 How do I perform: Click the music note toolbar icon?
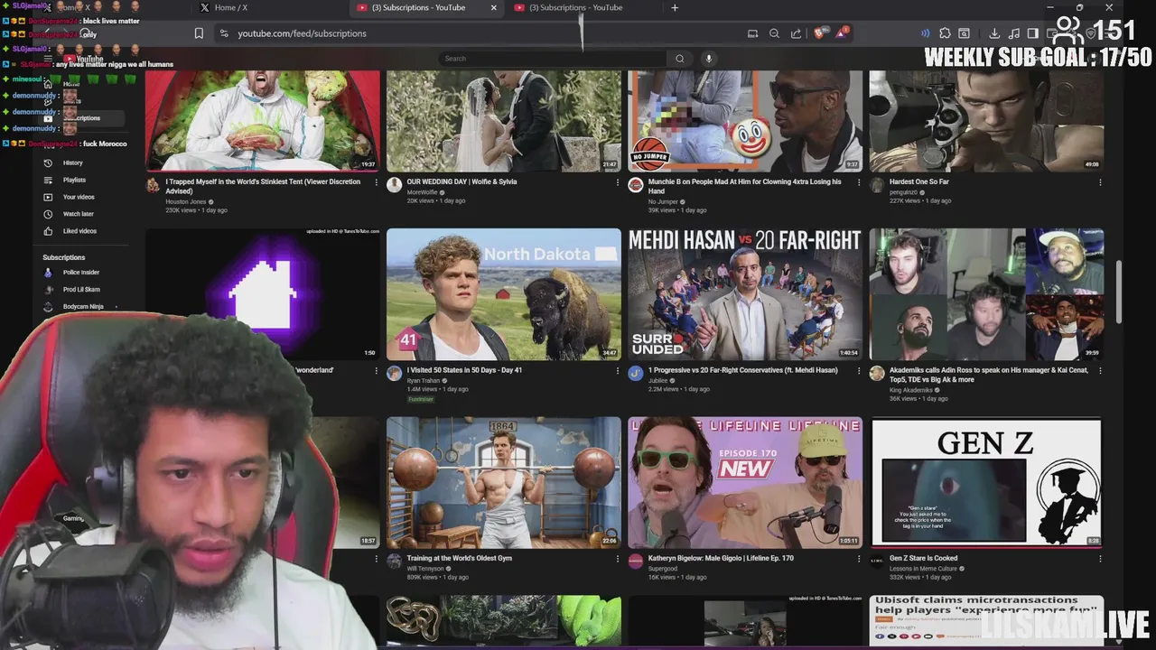coord(1014,33)
